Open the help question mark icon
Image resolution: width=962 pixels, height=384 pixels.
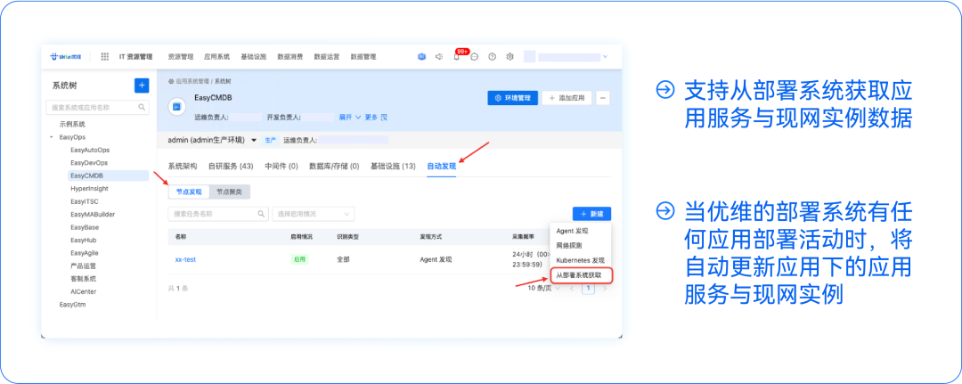tap(492, 56)
